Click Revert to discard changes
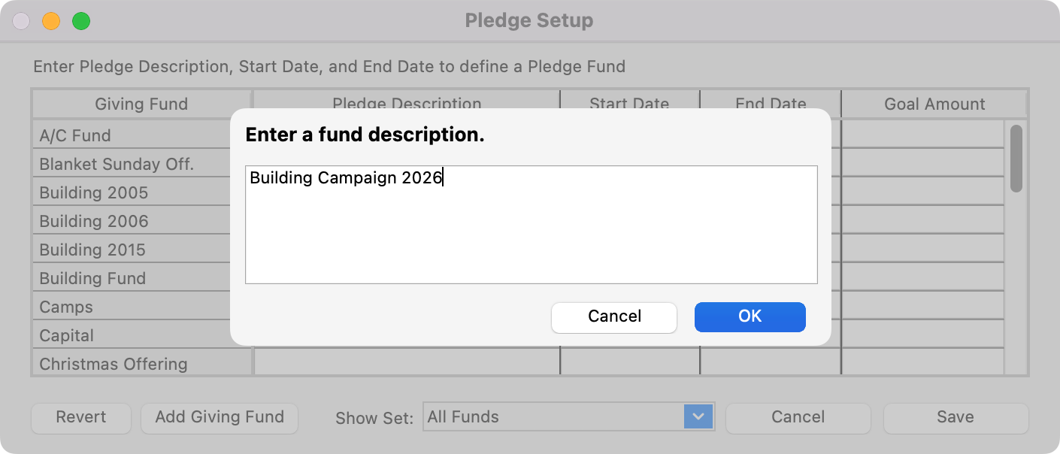The height and width of the screenshot is (454, 1060). pyautogui.click(x=80, y=417)
